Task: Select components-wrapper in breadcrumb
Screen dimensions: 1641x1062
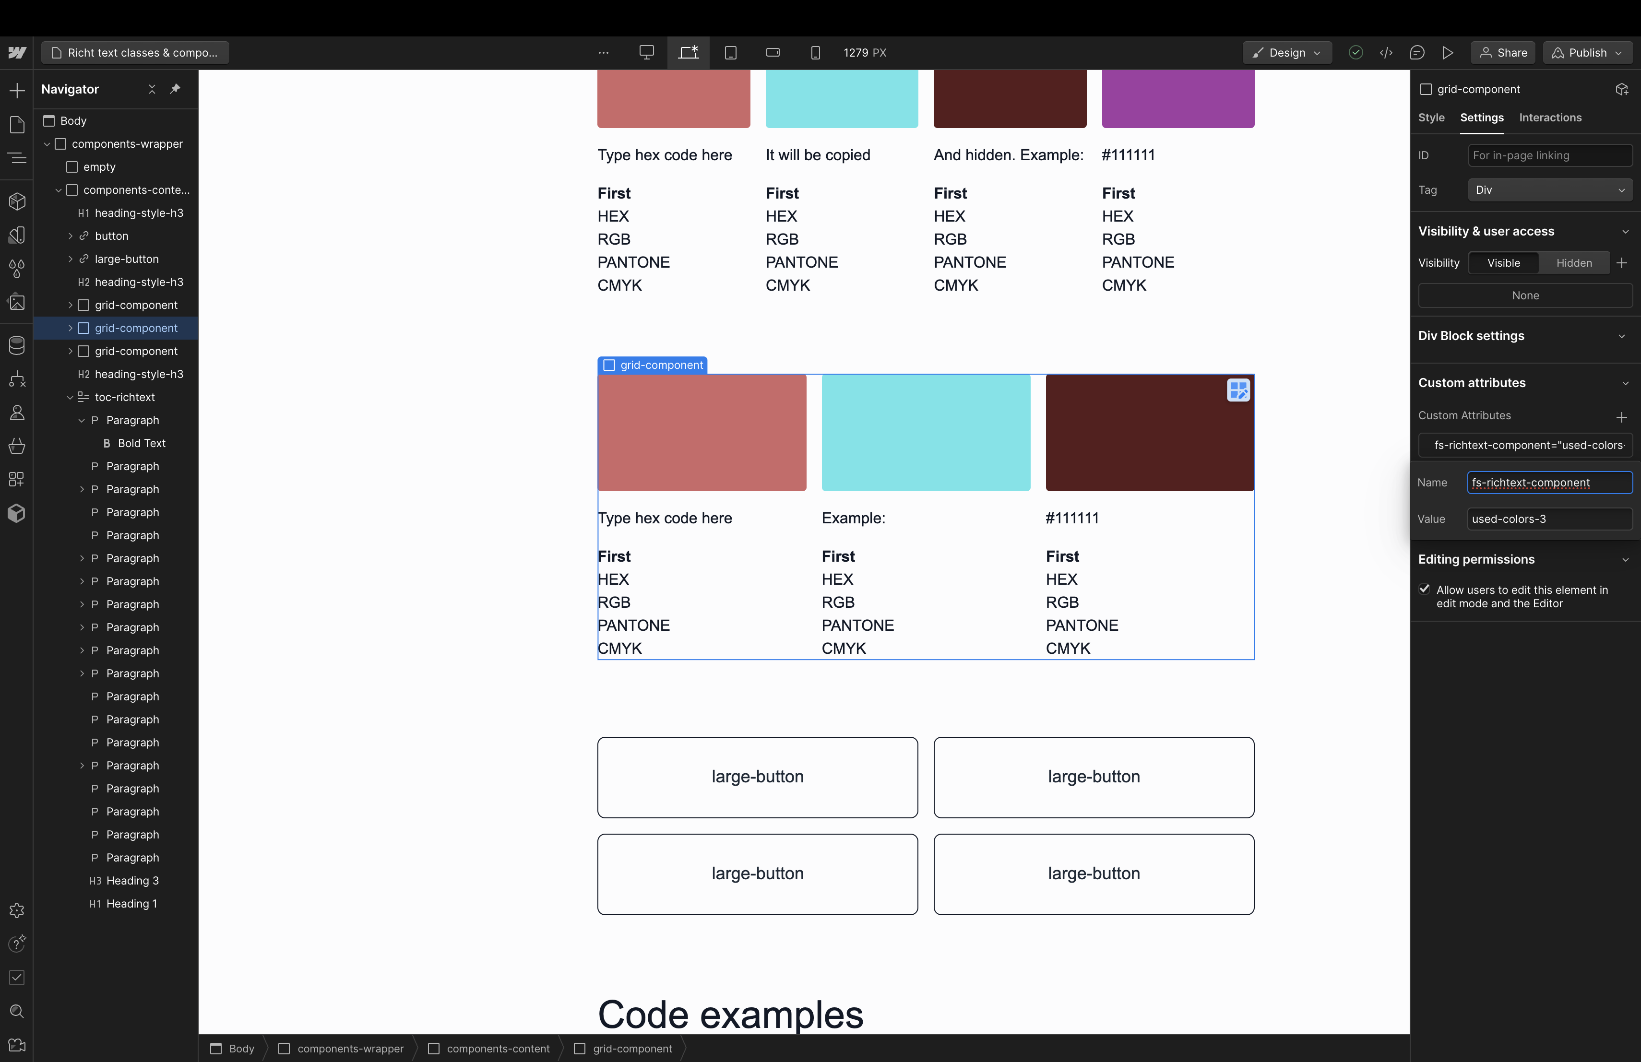Action: coord(341,1048)
